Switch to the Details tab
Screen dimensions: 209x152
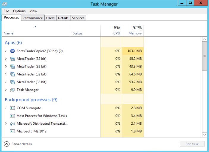[63, 18]
